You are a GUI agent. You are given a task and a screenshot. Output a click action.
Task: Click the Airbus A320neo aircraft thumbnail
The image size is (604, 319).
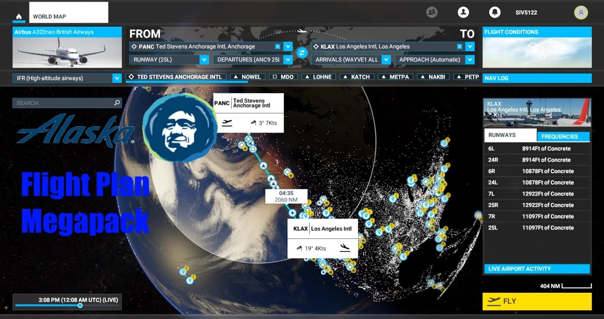pyautogui.click(x=67, y=53)
